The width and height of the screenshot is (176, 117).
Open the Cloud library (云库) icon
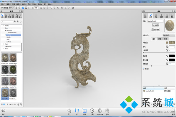click(3, 111)
